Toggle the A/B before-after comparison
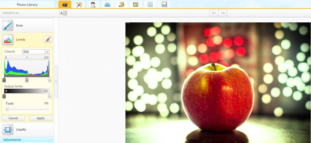Screen dimensions: 311x143 pos(63,13)
